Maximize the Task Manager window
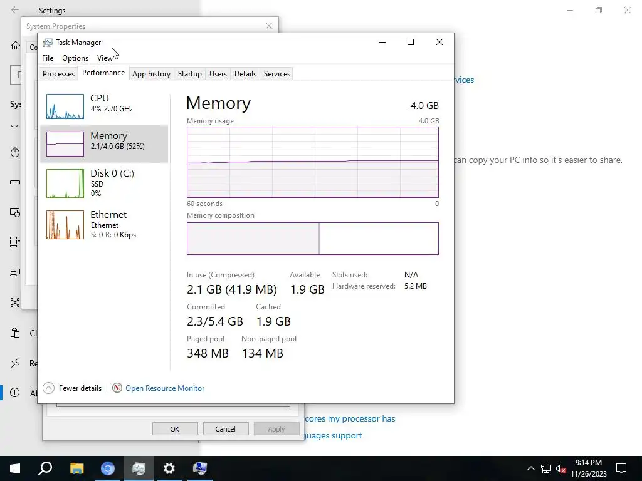The height and width of the screenshot is (481, 642). point(411,42)
